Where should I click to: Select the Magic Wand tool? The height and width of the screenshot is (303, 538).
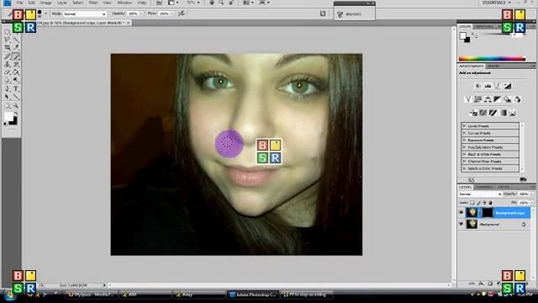coord(16,40)
